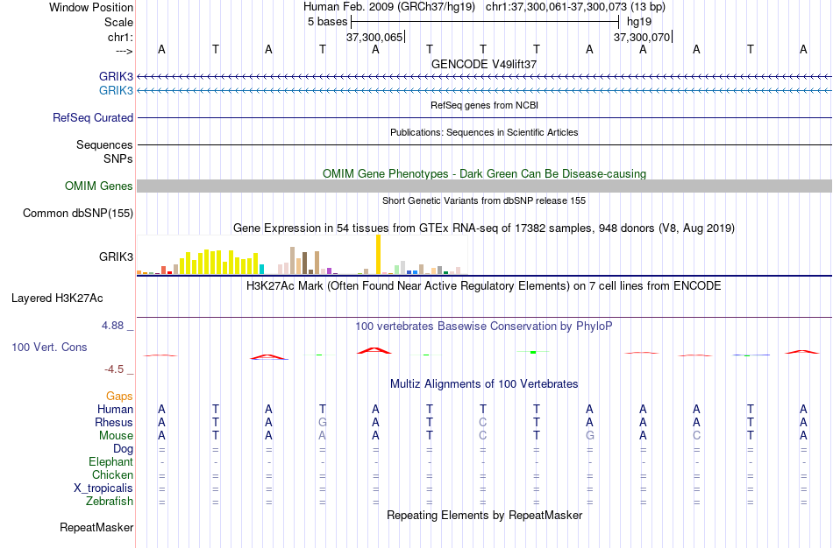Viewport: 833px width, 548px height.
Task: Open the GTEx tissue expression bar chart
Action: click(x=303, y=255)
